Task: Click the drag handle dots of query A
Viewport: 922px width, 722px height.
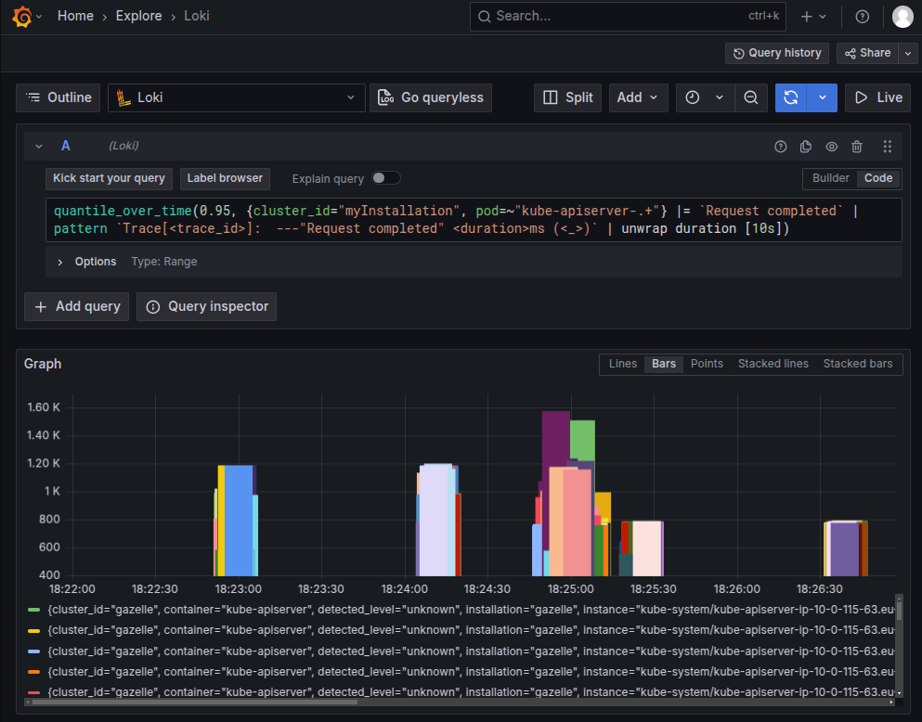Action: (887, 146)
